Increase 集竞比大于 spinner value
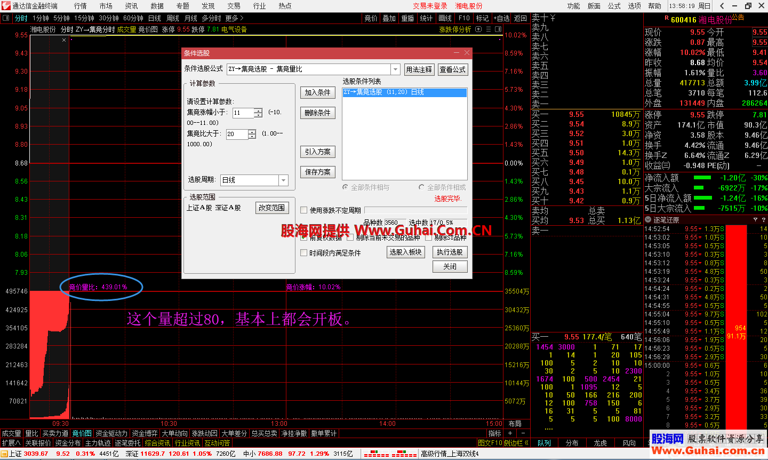The image size is (768, 460). pos(252,132)
